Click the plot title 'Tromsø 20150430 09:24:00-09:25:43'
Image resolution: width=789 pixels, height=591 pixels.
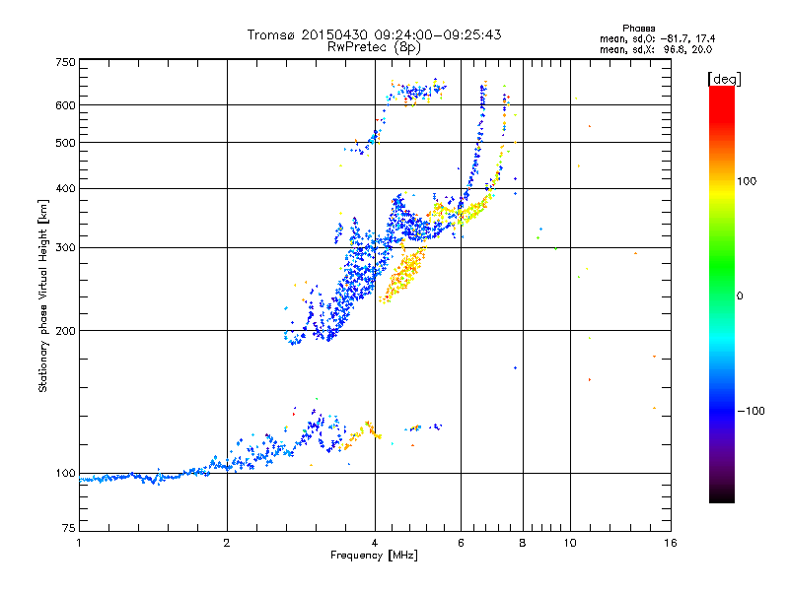pos(374,34)
